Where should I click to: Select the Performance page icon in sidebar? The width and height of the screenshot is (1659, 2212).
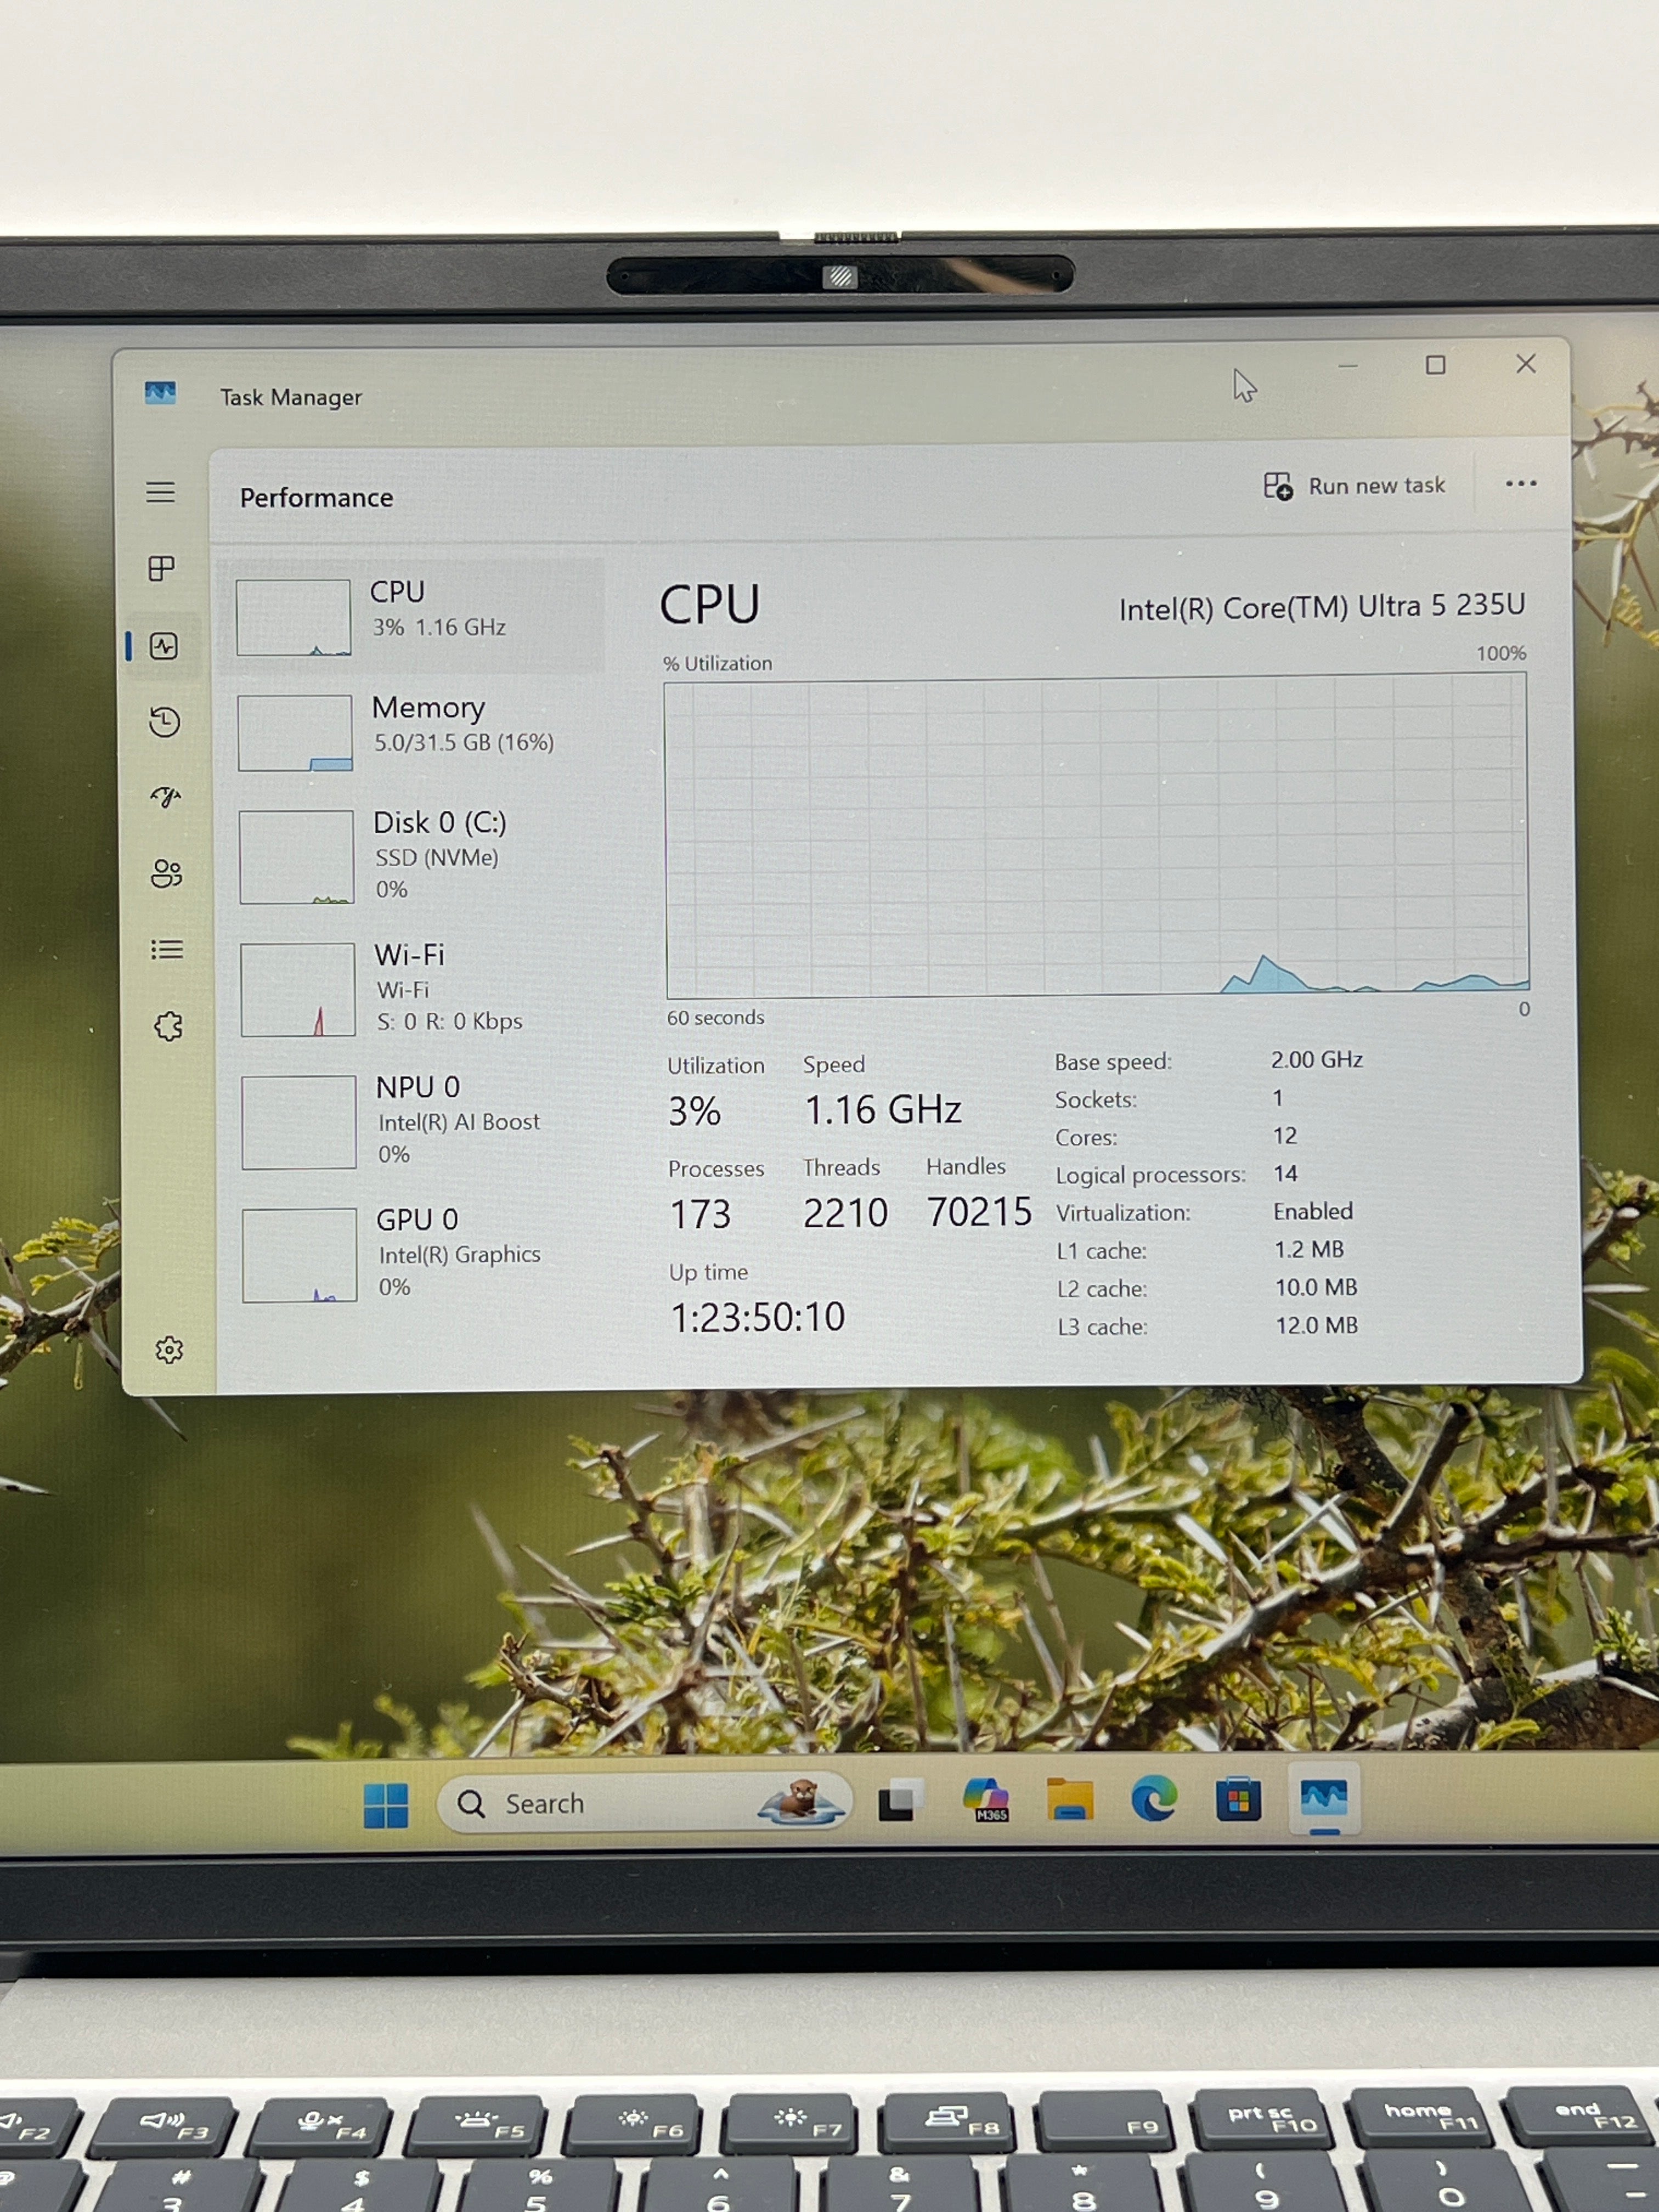pyautogui.click(x=164, y=646)
